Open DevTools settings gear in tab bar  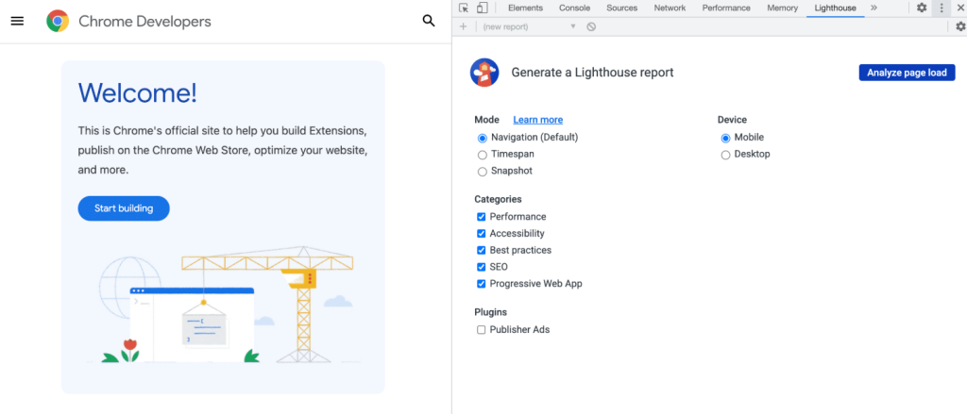pyautogui.click(x=922, y=8)
